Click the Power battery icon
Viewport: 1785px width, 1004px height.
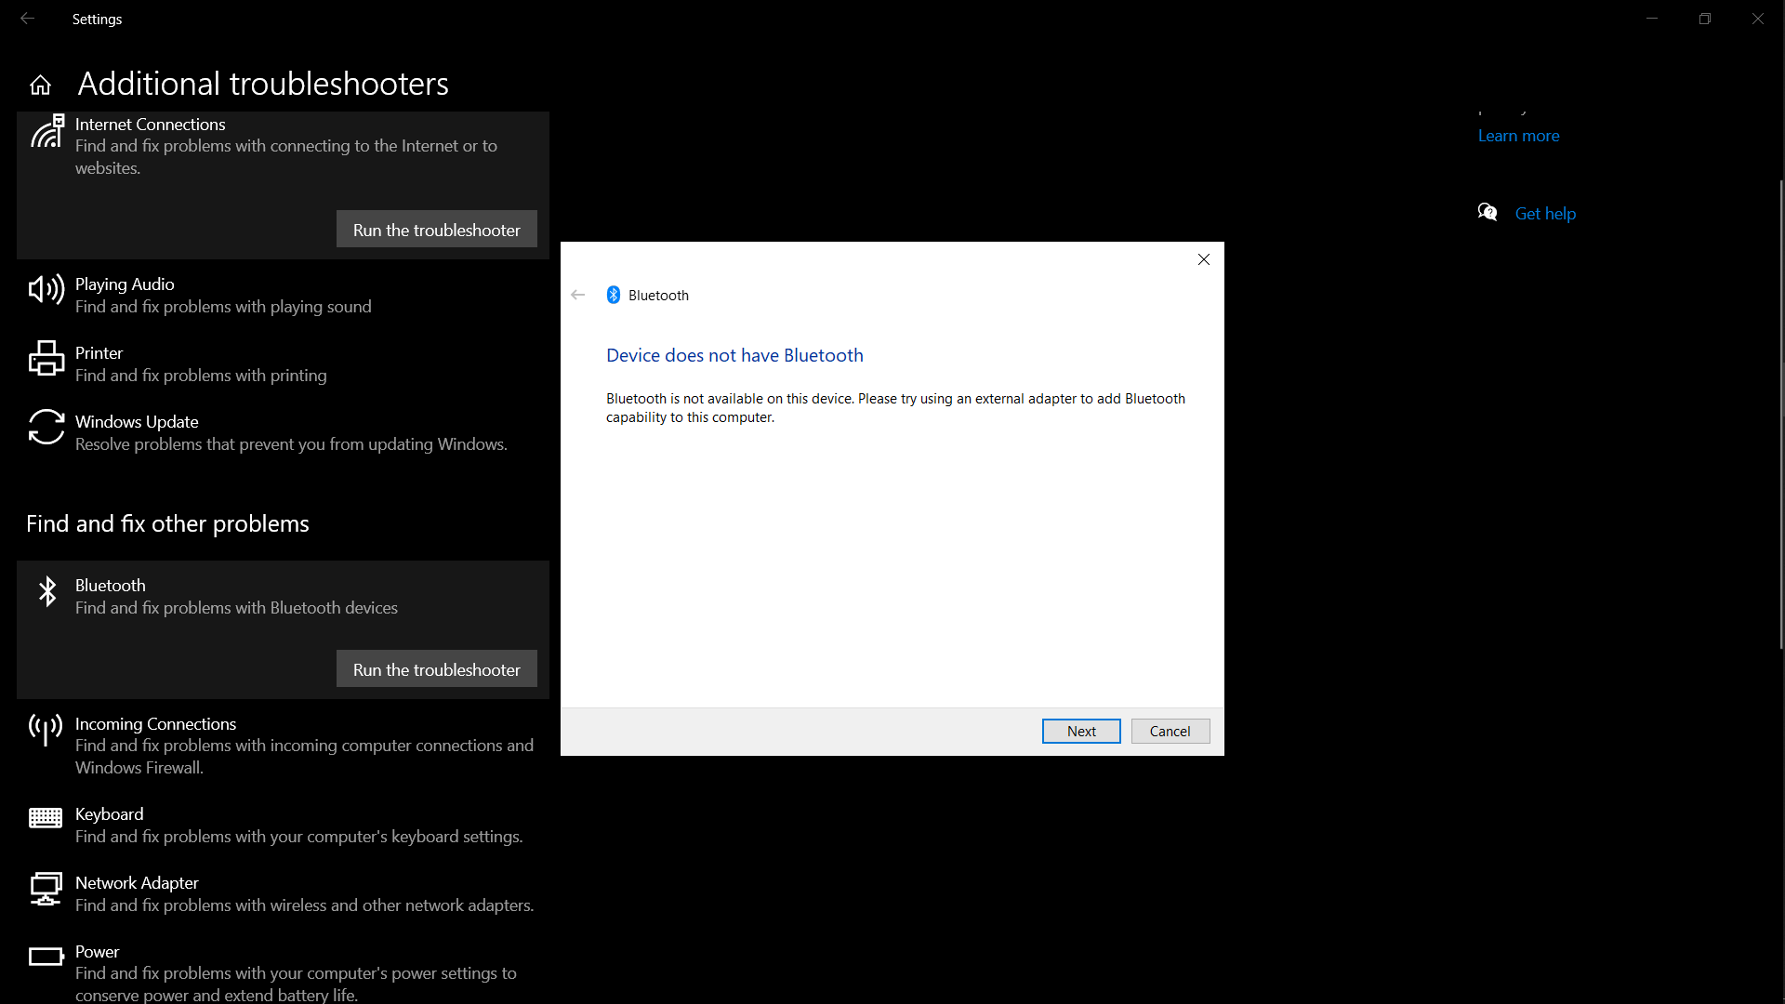[x=46, y=957]
